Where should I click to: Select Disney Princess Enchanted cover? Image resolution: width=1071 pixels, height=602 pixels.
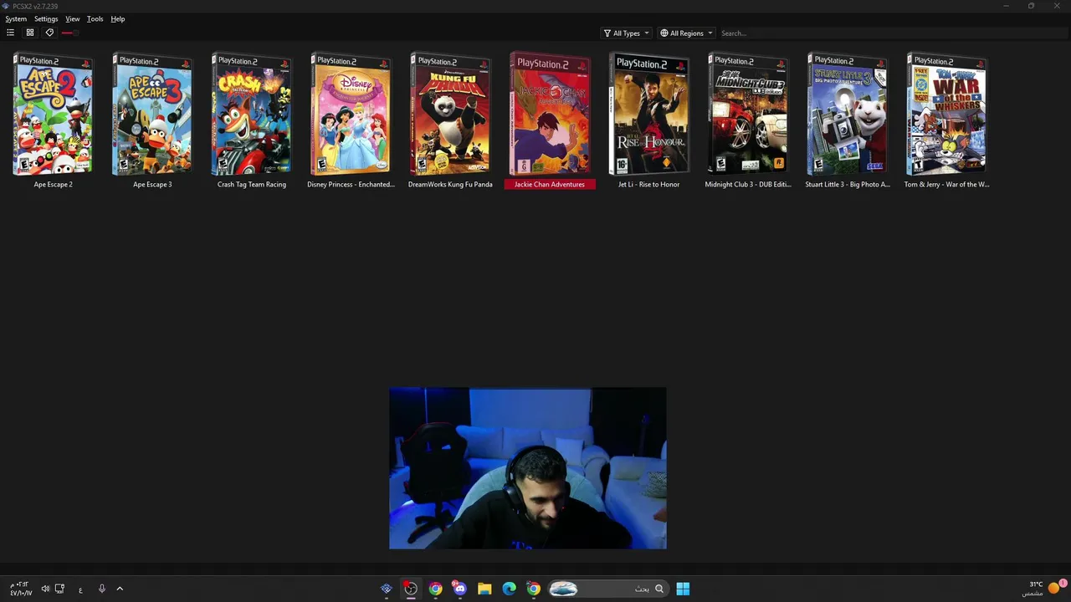(351, 115)
